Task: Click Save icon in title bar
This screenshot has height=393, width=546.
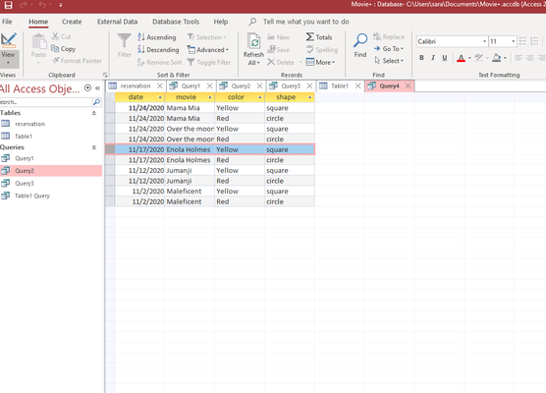Action: coord(8,5)
